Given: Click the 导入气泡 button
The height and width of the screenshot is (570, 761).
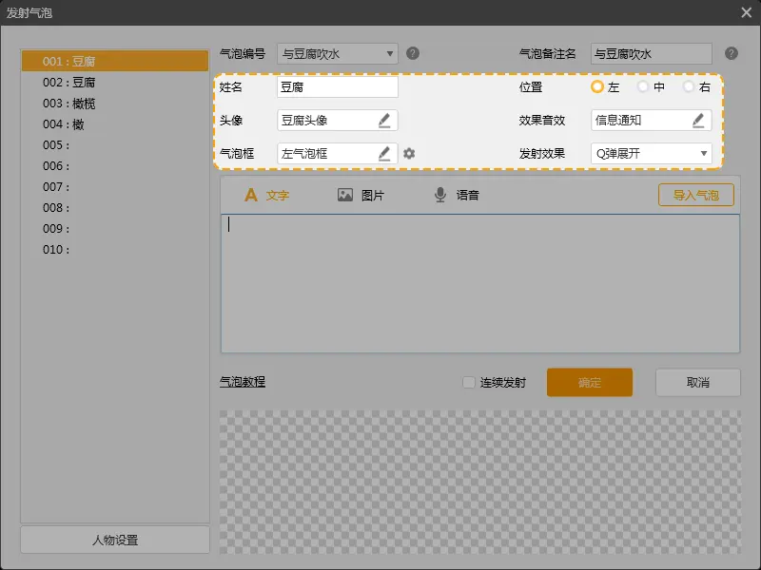Looking at the screenshot, I should pyautogui.click(x=695, y=196).
